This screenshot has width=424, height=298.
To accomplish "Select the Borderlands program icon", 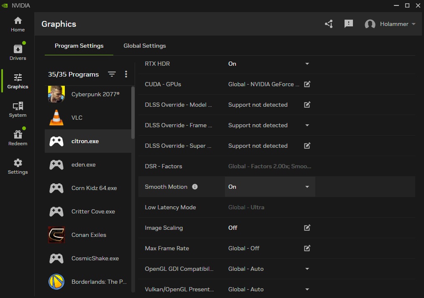I will click(56, 282).
